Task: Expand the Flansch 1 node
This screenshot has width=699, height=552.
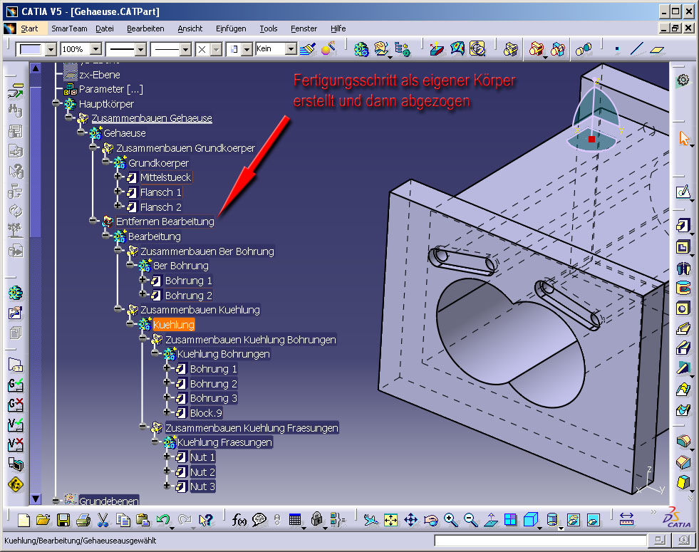Action: pos(118,192)
